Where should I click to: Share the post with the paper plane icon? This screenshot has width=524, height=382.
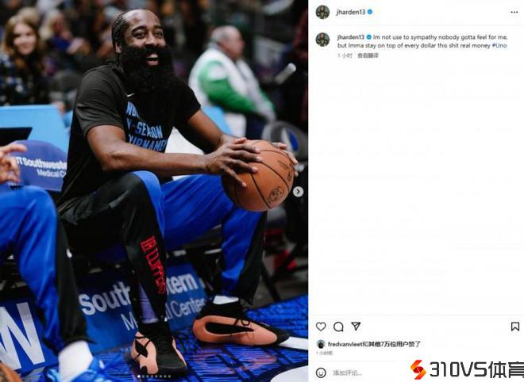[356, 327]
